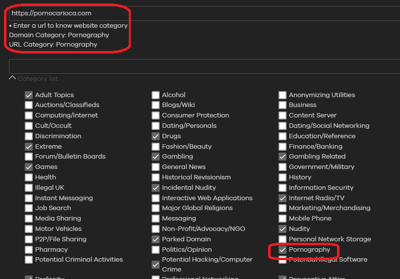Image resolution: width=400 pixels, height=279 pixels.
Task: Enable Education/Reference checkbox
Action: pyautogui.click(x=283, y=136)
